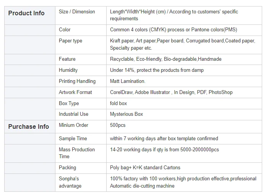
Task: Click the Matt Lamination value
Action: click(128, 81)
